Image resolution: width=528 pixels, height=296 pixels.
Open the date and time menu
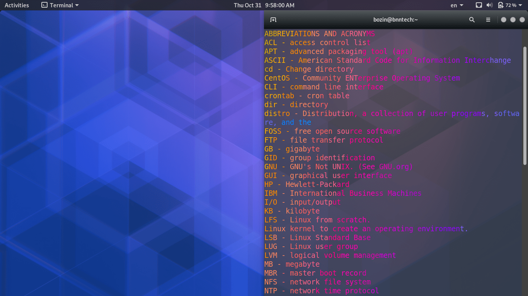[x=264, y=5]
